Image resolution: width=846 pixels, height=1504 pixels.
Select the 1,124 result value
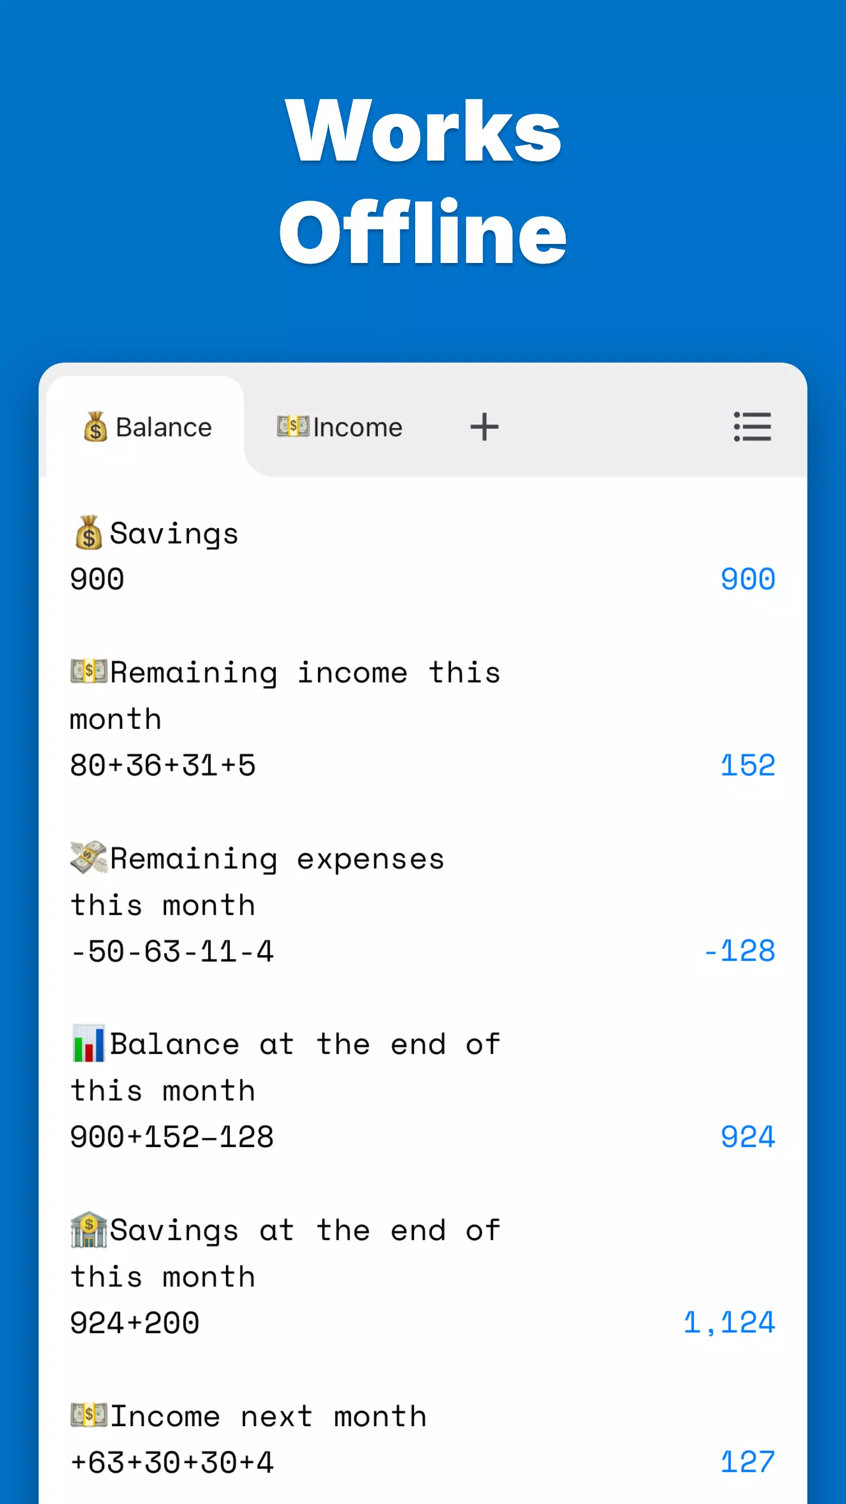coord(729,1322)
